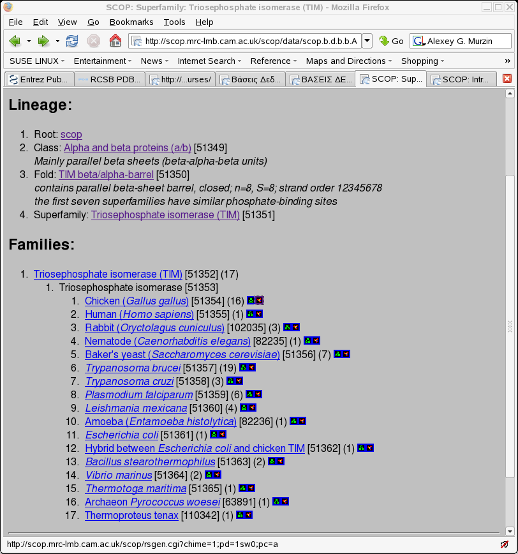Click the greyed-out Stop loading button

(94, 41)
